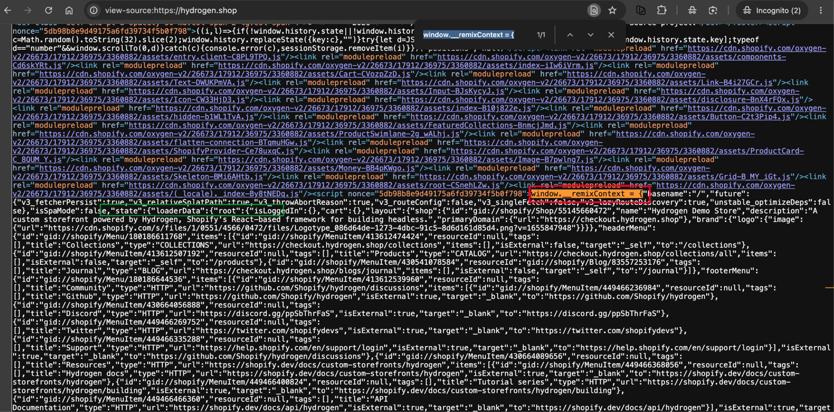Viewport: 834px width, 412px height.
Task: Open the Incognito (2) profile chip
Action: 772,11
